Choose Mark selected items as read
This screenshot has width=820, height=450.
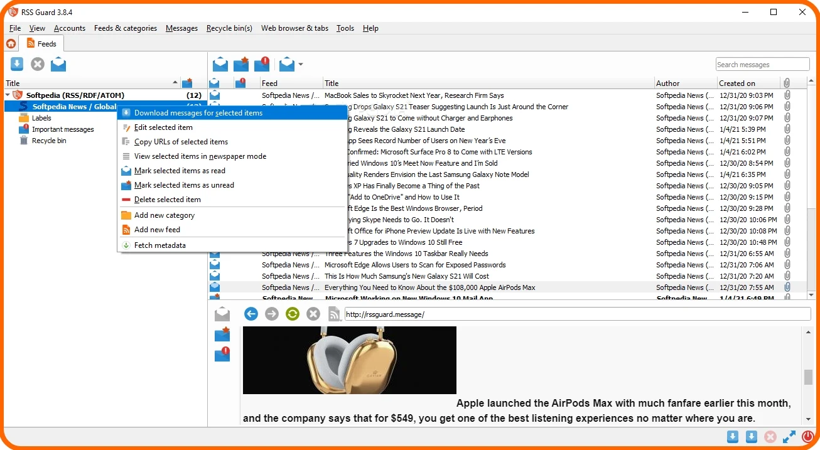tap(233, 171)
